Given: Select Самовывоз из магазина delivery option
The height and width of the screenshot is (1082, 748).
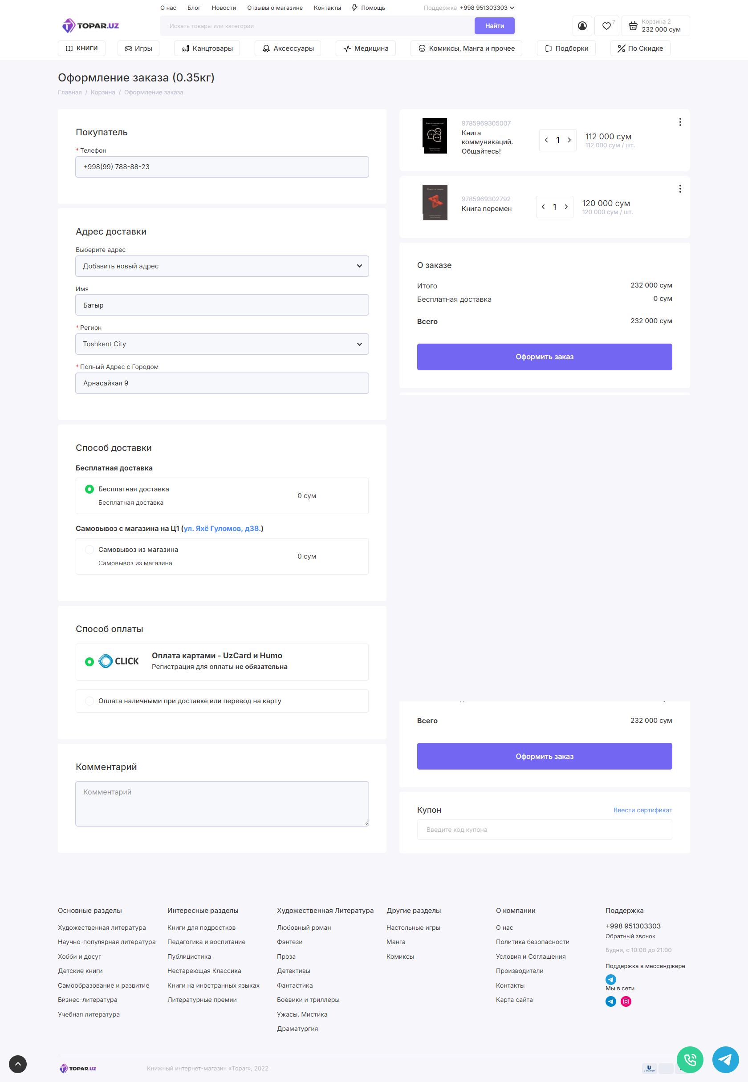Looking at the screenshot, I should (89, 550).
